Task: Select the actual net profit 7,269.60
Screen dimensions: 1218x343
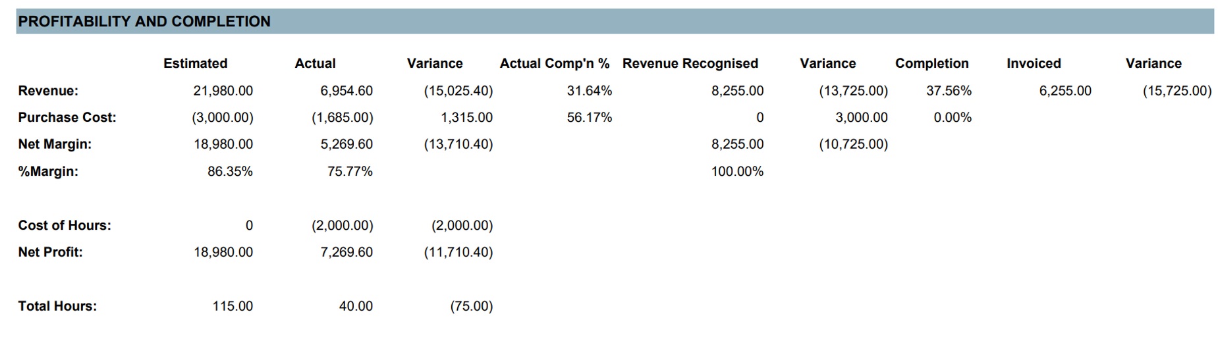Action: pyautogui.click(x=346, y=252)
